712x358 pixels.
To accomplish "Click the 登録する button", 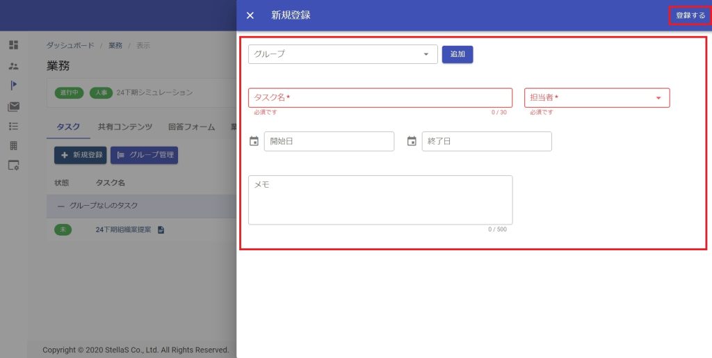I will [690, 15].
